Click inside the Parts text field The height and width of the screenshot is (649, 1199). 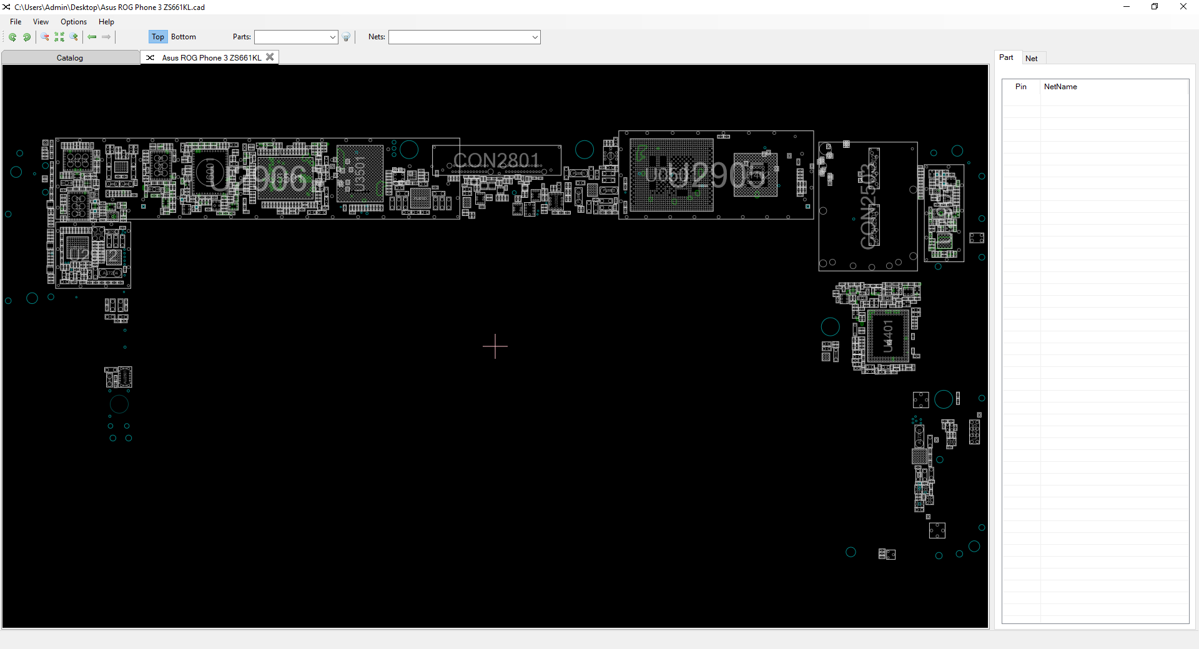[291, 37]
